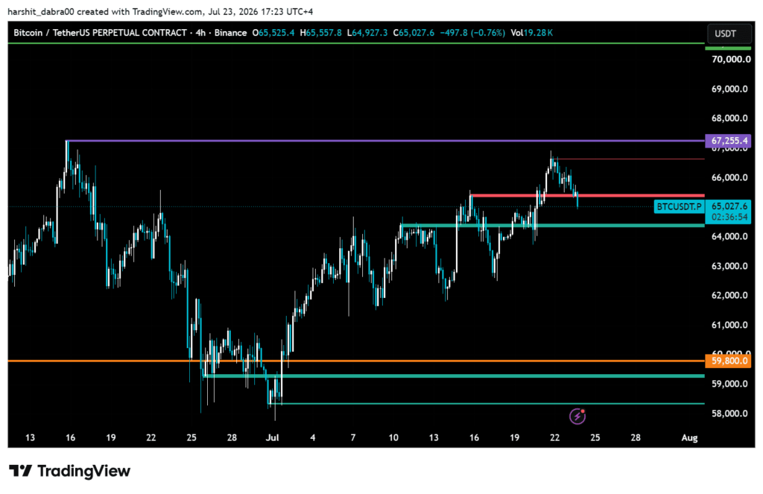Click the Aug date axis label

[x=689, y=437]
